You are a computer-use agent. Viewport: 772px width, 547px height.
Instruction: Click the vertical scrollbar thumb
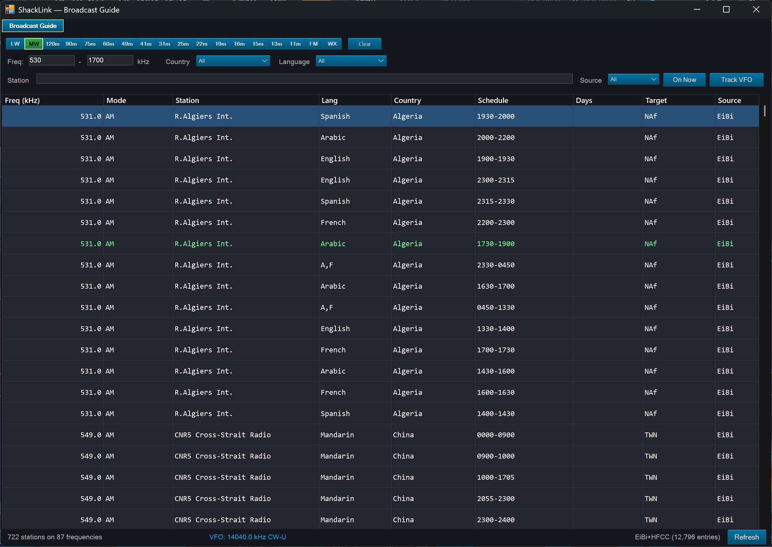765,111
